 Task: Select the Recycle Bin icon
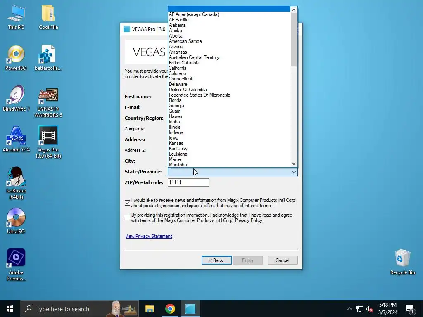tap(402, 262)
